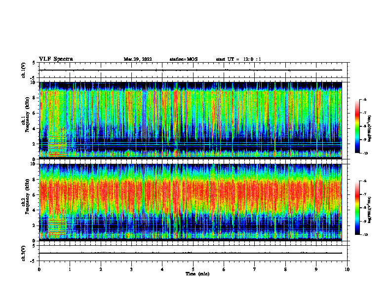Viewport: 391px width, 302px height.
Task: Click the "5" tick on ch.1(V) axis
Action: (x=34, y=63)
